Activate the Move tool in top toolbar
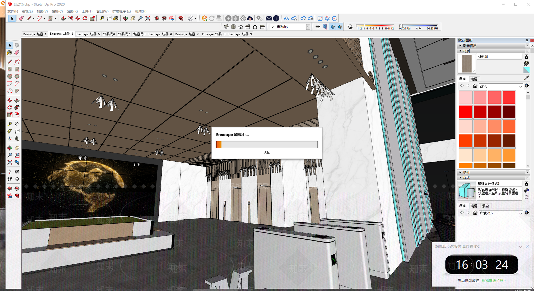 click(78, 18)
